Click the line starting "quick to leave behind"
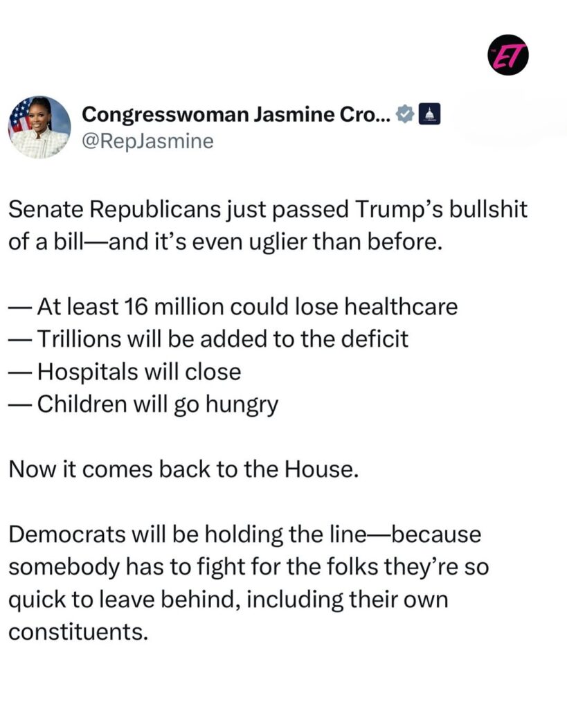Screen dimensions: 567x709 pyautogui.click(x=227, y=599)
